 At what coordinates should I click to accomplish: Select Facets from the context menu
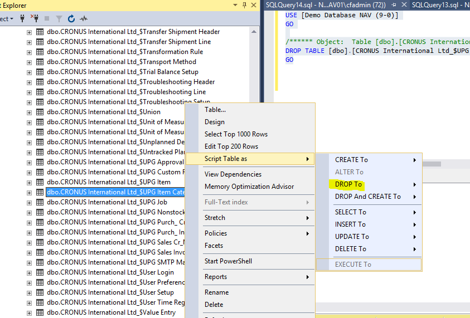coord(250,246)
